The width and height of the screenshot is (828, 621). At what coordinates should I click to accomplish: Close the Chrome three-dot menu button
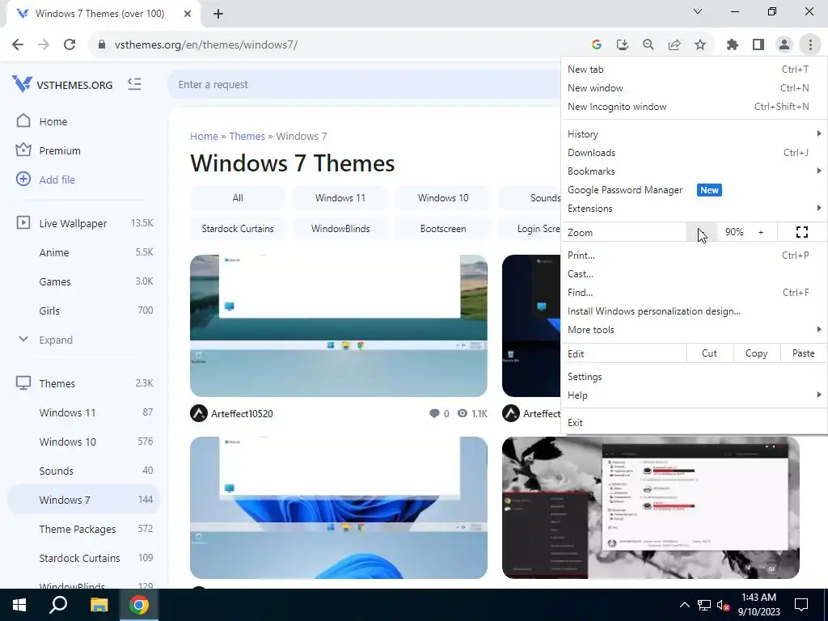click(x=810, y=45)
